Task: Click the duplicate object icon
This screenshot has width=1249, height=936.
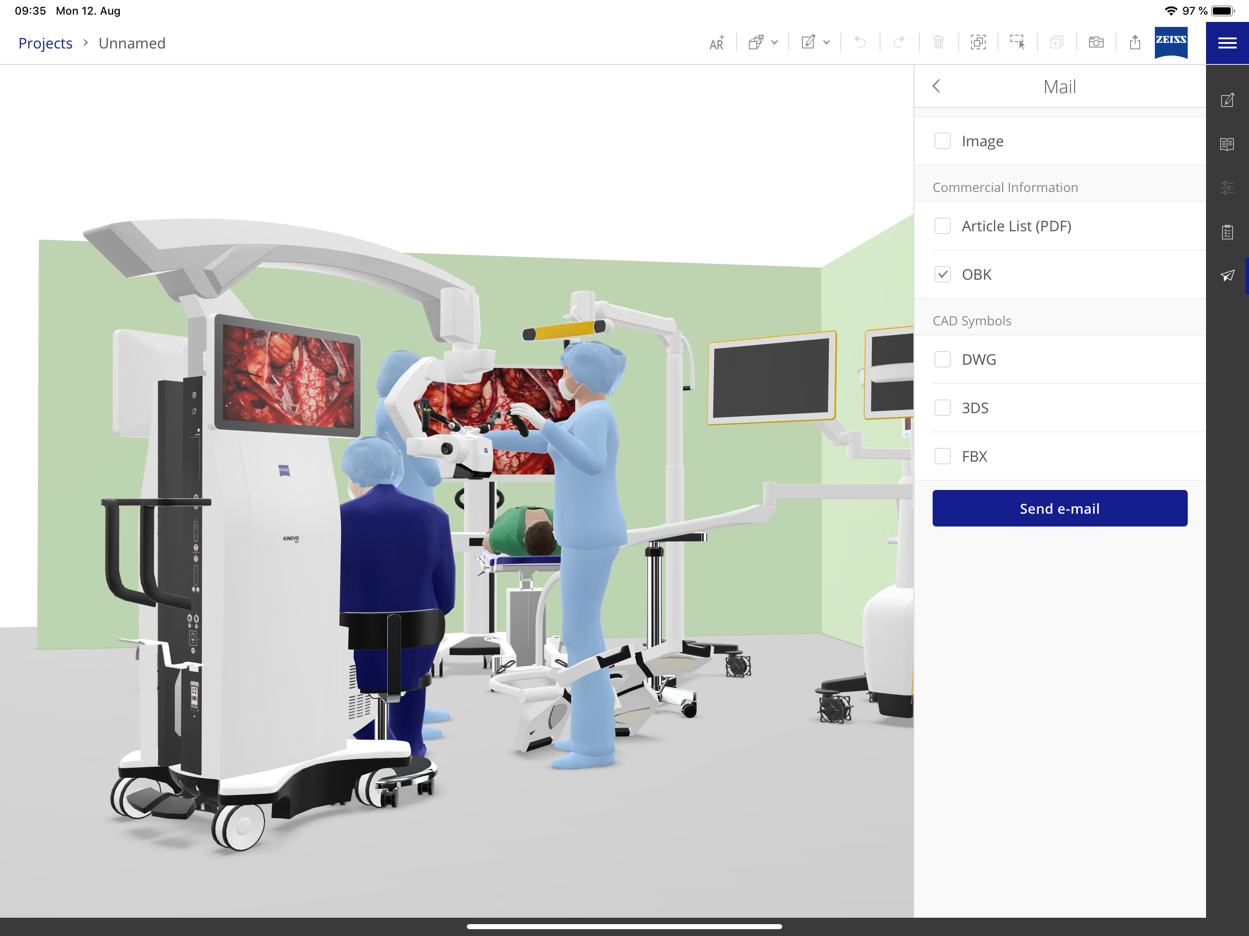Action: pyautogui.click(x=1057, y=43)
